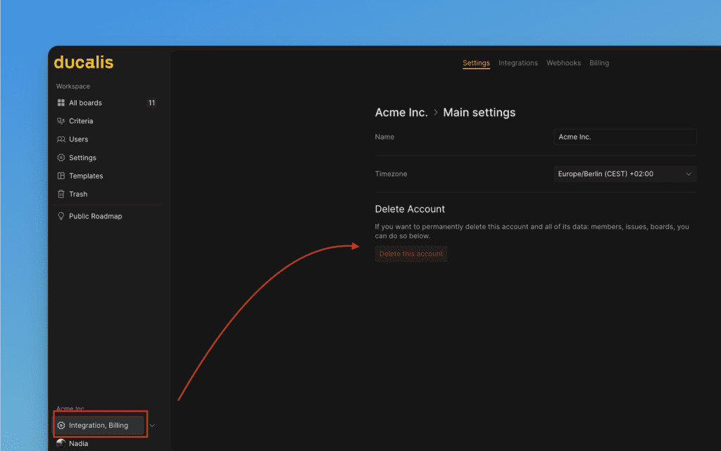
Task: Click the Settings gear icon in sidebar
Action: click(61, 158)
